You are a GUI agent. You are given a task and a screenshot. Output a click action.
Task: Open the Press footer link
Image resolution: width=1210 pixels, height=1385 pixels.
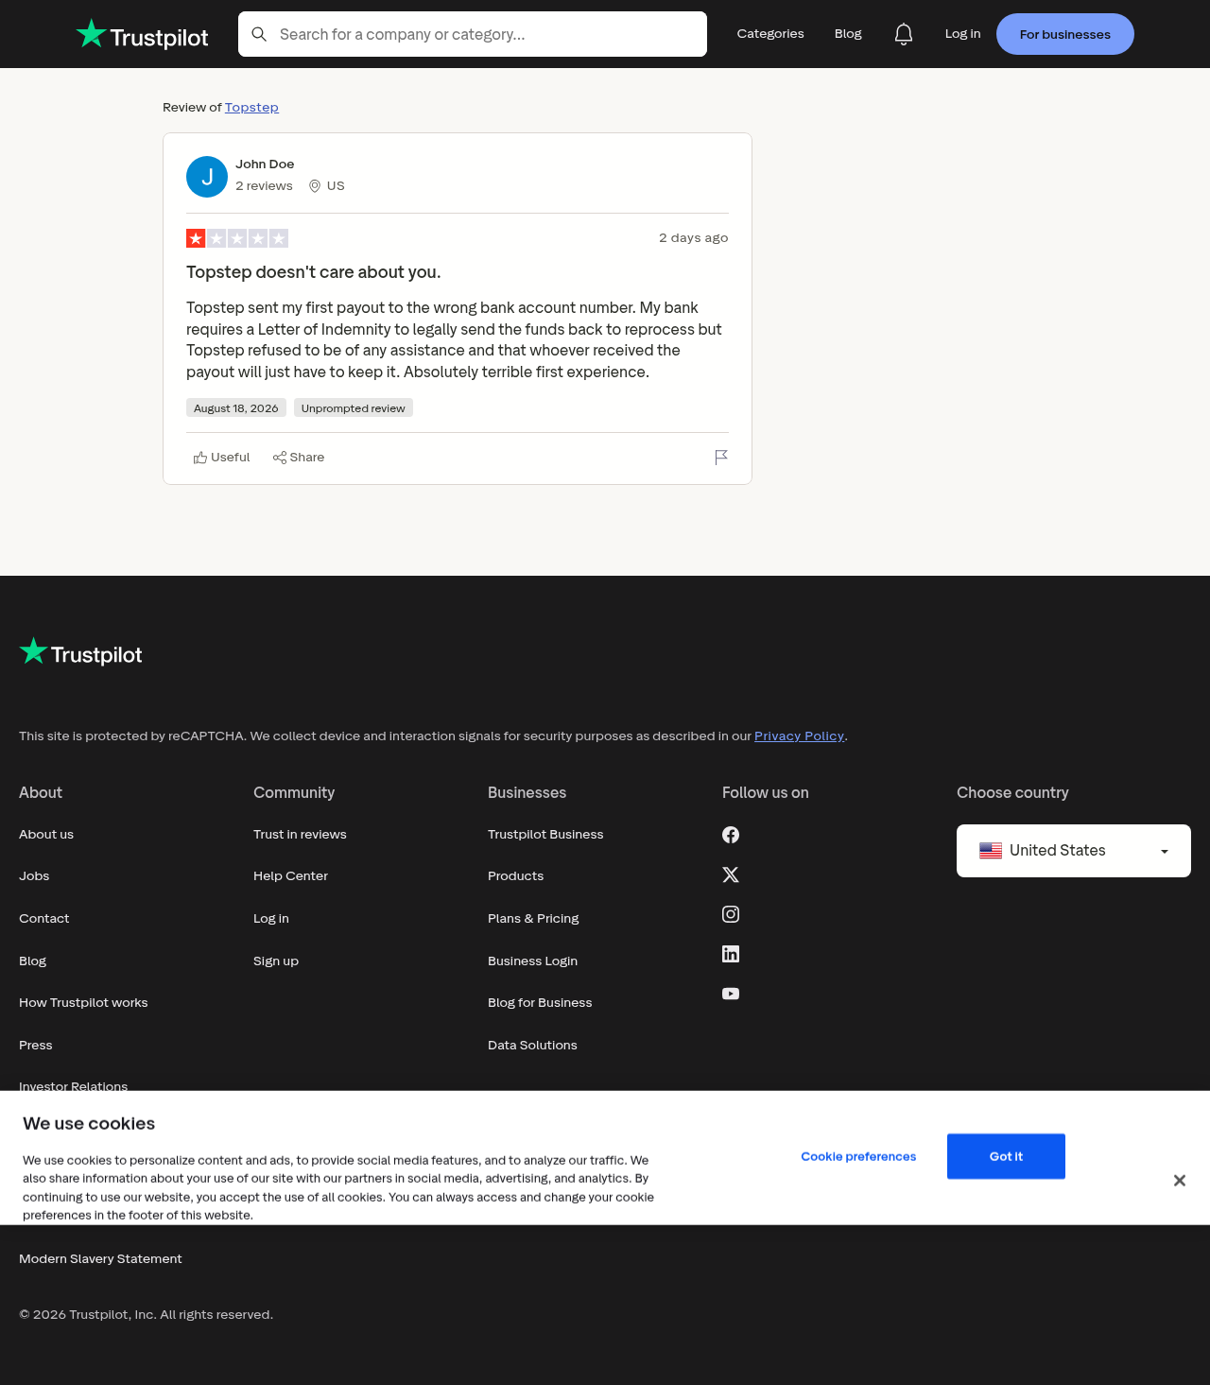pos(36,1046)
